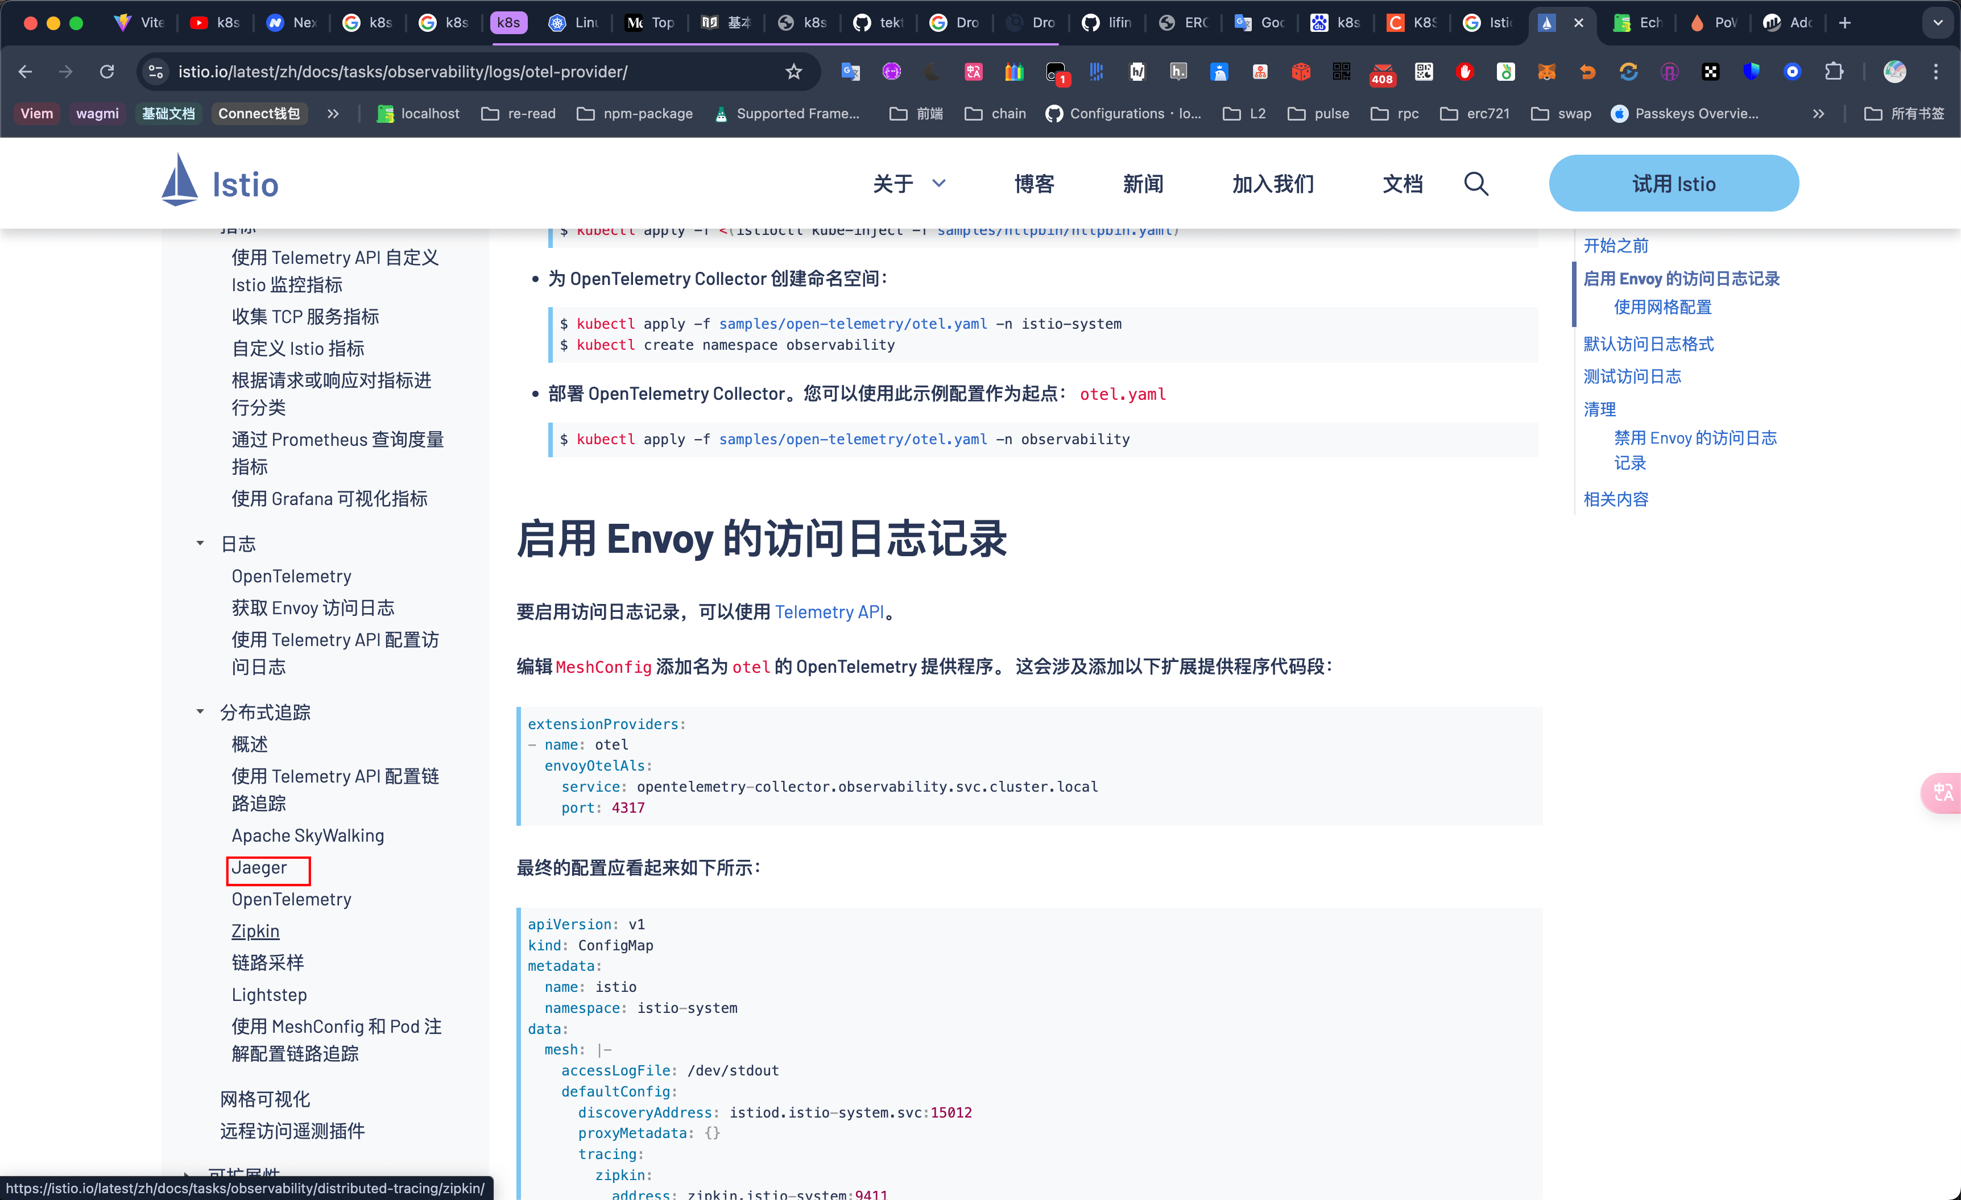This screenshot has height=1200, width=1961.
Task: Open 获取 Envoy 访问日志 sidebar entry
Action: click(x=313, y=607)
